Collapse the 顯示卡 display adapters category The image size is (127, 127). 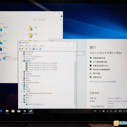(x=22, y=102)
